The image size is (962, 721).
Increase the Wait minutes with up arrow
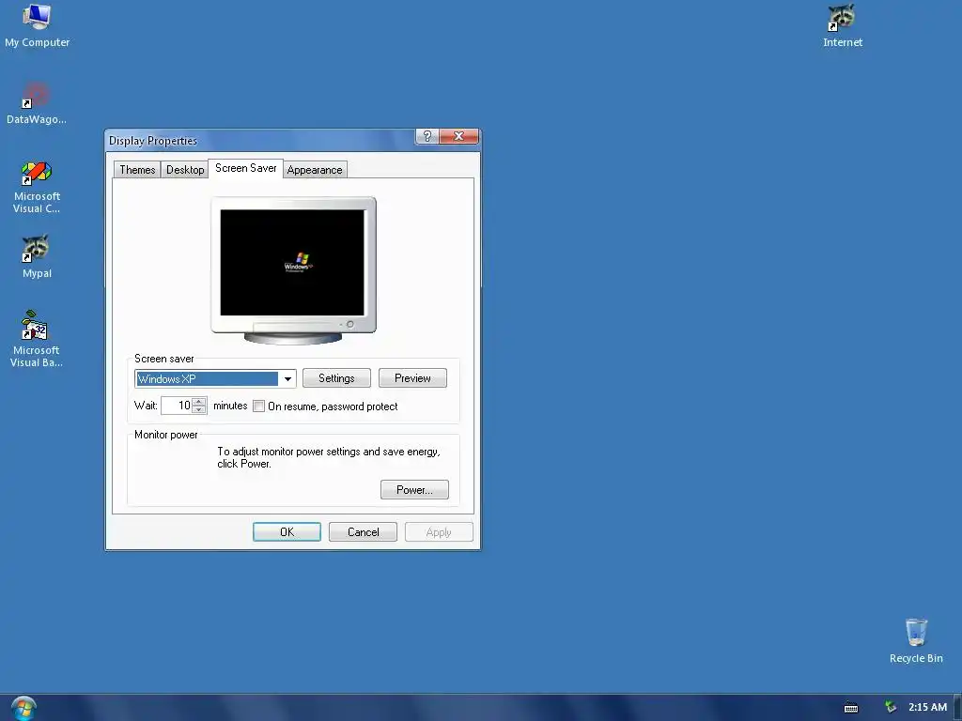coord(199,402)
